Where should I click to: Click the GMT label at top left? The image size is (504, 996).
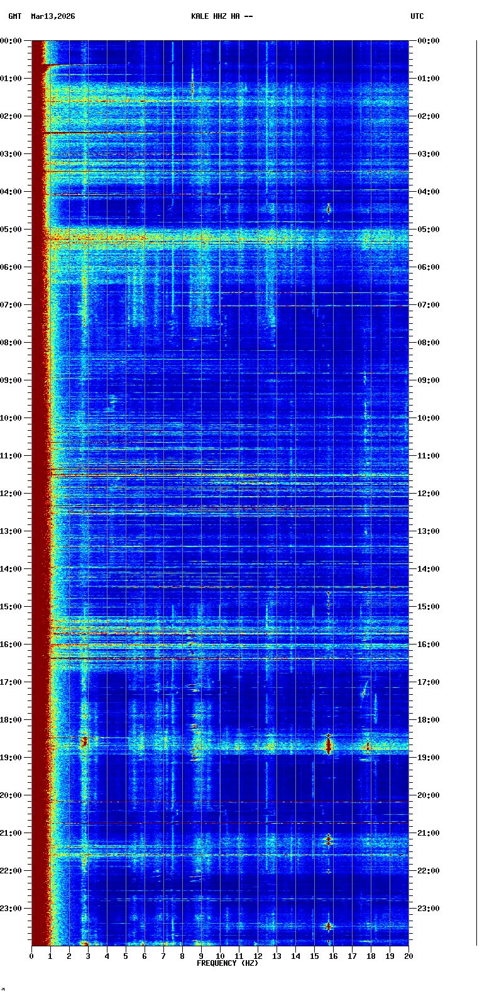coord(14,16)
